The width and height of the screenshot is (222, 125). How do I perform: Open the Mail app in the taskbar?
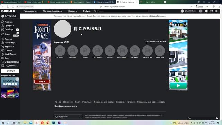click(x=31, y=123)
